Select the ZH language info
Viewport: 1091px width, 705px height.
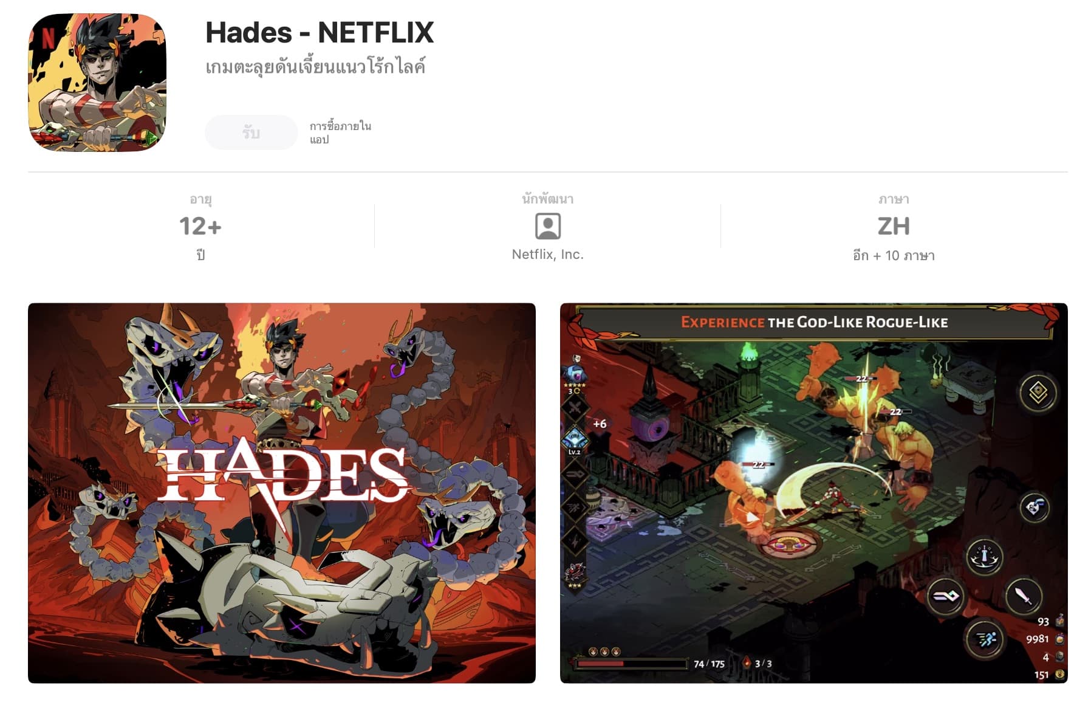tap(894, 226)
